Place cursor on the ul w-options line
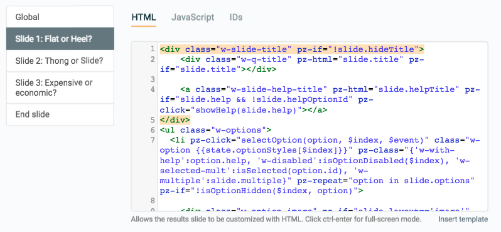 (216, 130)
